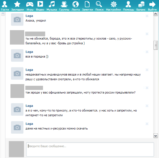
Task: Open the Игры games section
Action: point(30,6)
